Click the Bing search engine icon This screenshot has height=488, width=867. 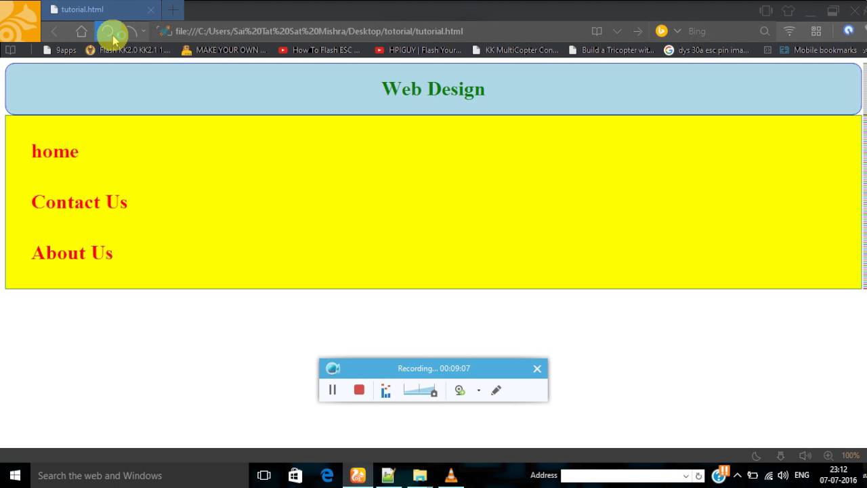point(662,31)
